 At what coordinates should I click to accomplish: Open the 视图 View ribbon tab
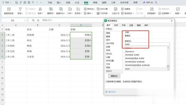click(104, 3)
